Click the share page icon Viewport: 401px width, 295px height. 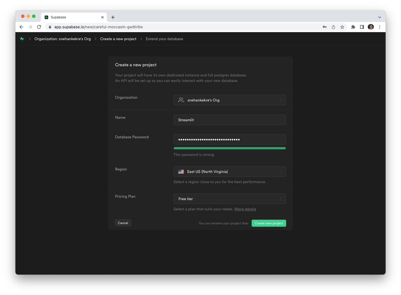333,27
